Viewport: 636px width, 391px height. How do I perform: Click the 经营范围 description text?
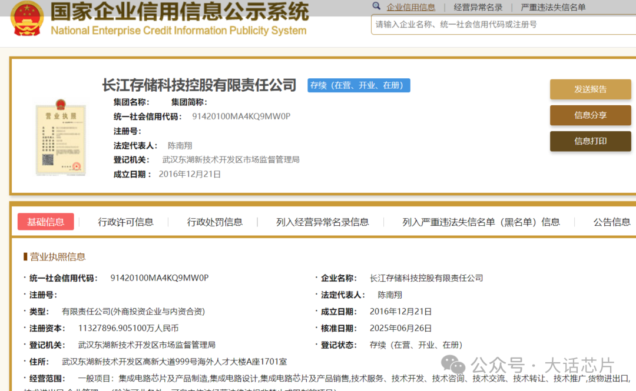(353, 379)
